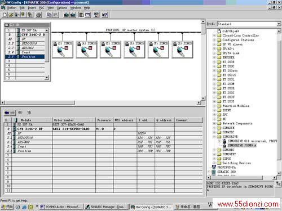Expand the Function Modules folder

214,106
